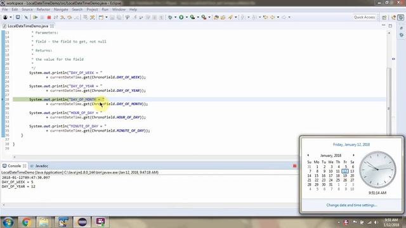Click the Windows Start button

point(8,222)
